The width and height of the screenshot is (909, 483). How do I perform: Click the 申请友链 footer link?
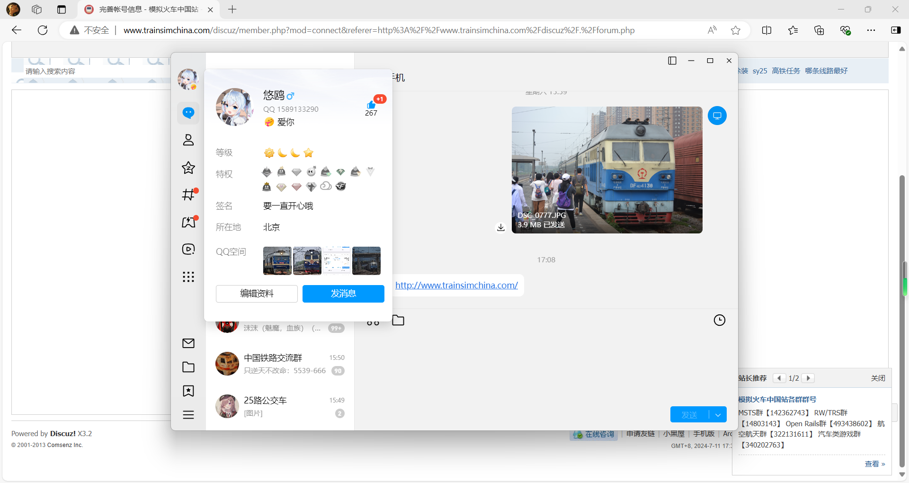point(641,434)
